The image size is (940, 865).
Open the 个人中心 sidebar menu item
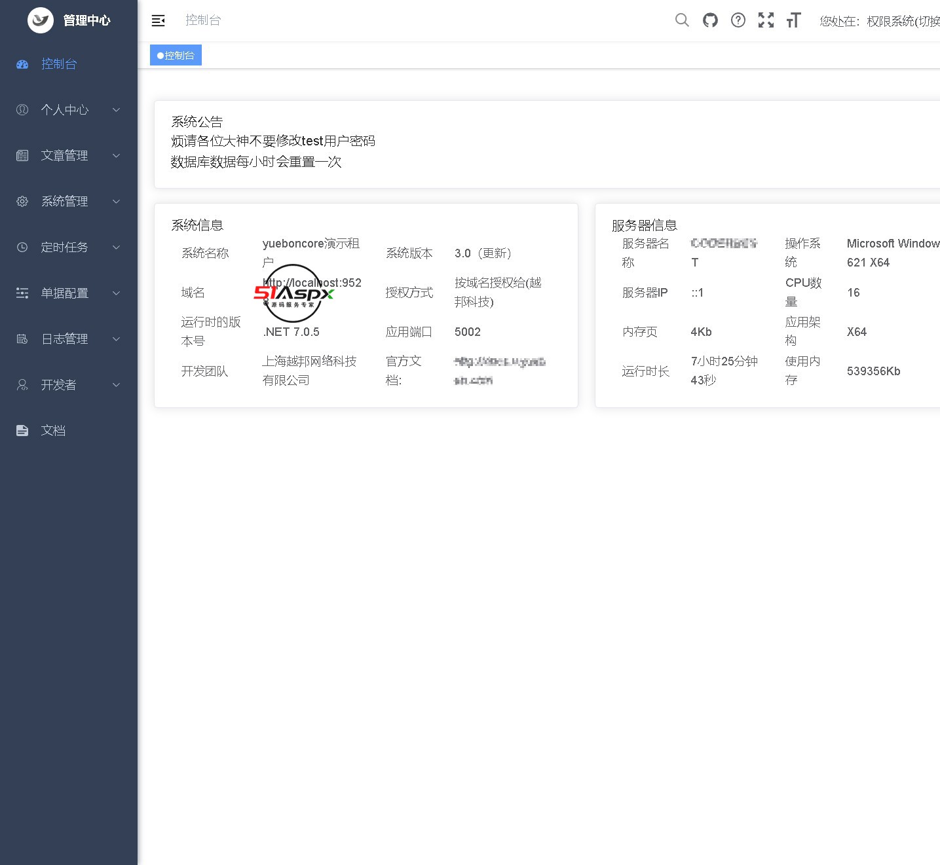(x=69, y=110)
